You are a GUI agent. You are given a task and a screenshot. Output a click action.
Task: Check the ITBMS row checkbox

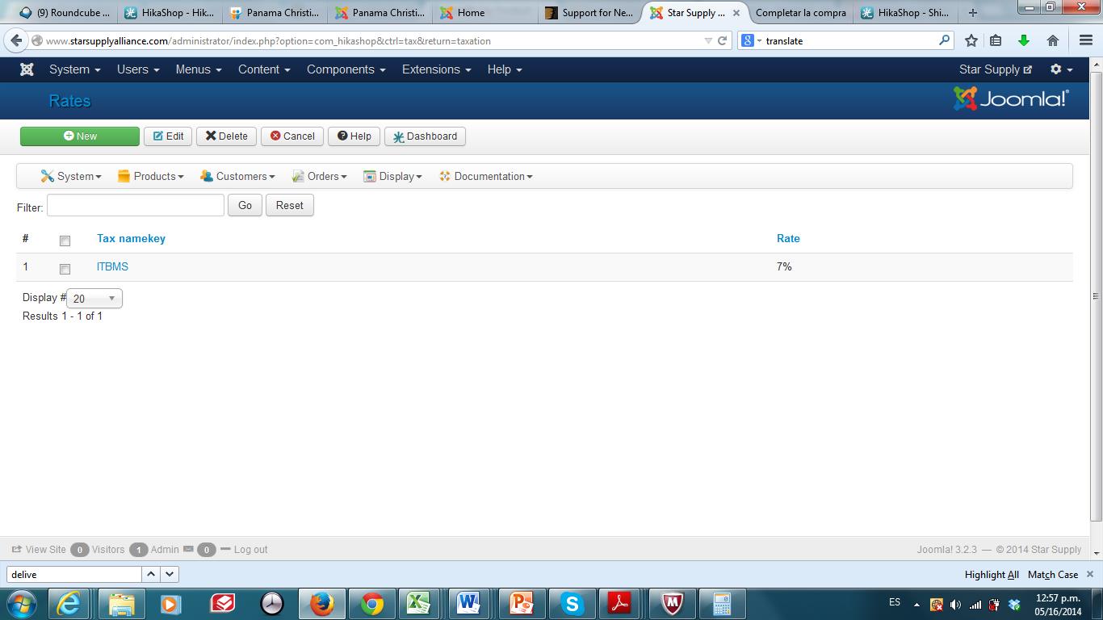pos(65,269)
